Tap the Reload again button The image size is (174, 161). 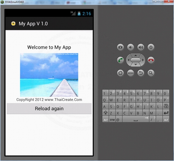tap(49, 108)
